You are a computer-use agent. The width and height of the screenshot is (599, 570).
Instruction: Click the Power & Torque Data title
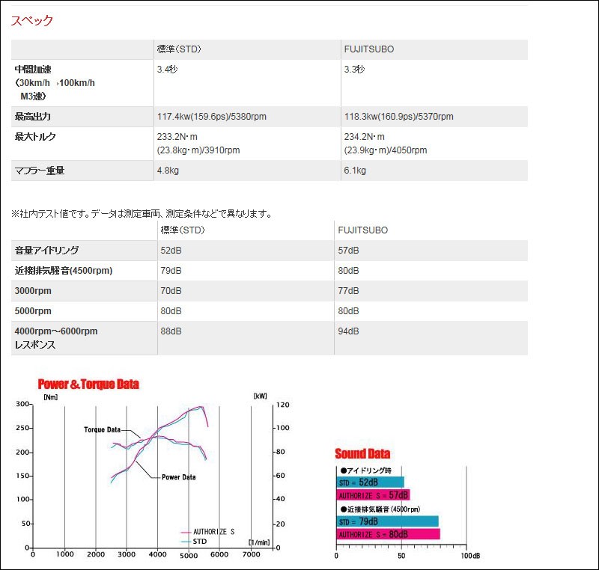(x=88, y=384)
